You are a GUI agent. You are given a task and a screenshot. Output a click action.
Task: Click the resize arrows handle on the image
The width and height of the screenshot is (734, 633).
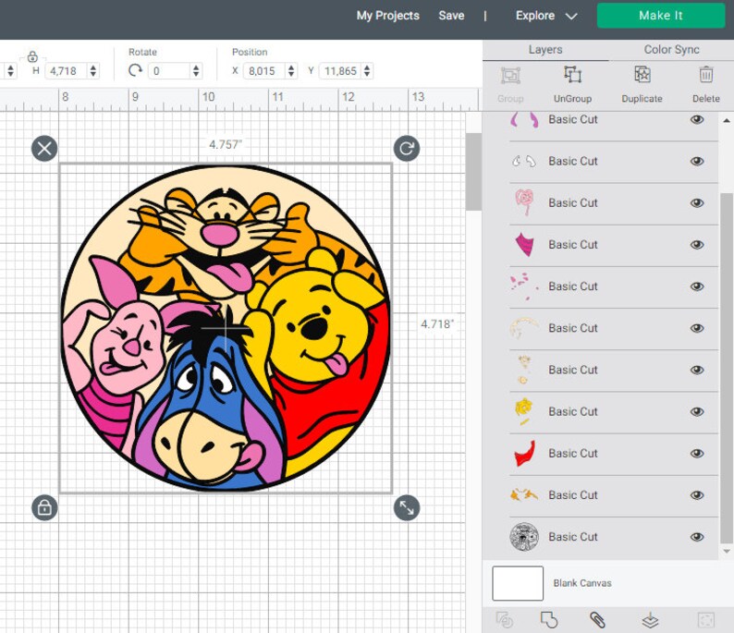click(x=407, y=507)
